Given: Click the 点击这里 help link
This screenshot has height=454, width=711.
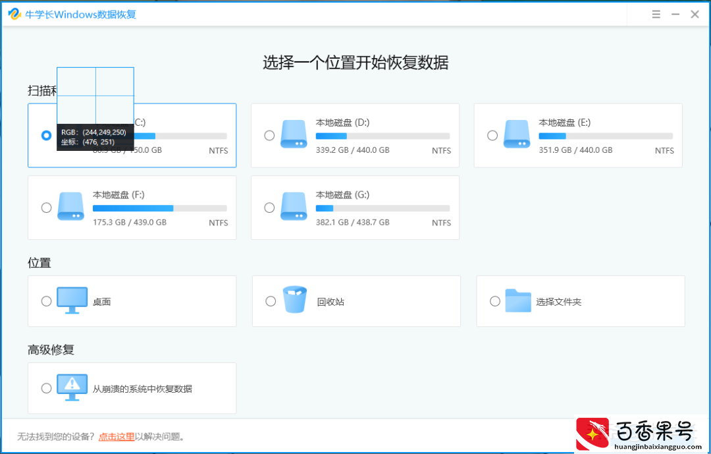Looking at the screenshot, I should coord(117,437).
